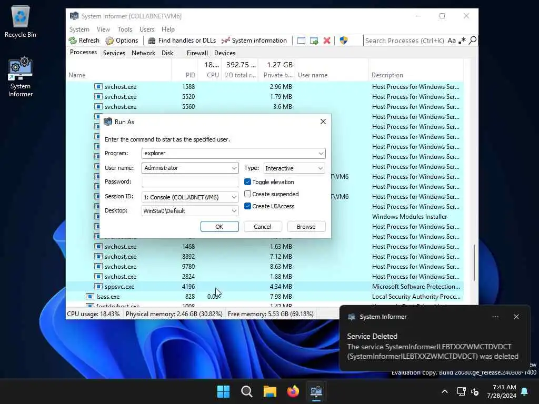This screenshot has width=539, height=404.
Task: Click Cancel in Run As dialog
Action: [x=262, y=227]
